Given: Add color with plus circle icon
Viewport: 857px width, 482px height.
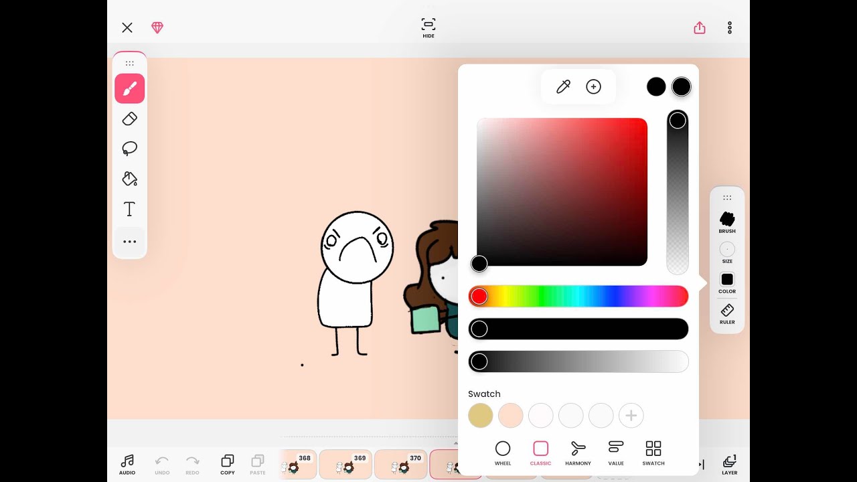Looking at the screenshot, I should click(x=593, y=86).
